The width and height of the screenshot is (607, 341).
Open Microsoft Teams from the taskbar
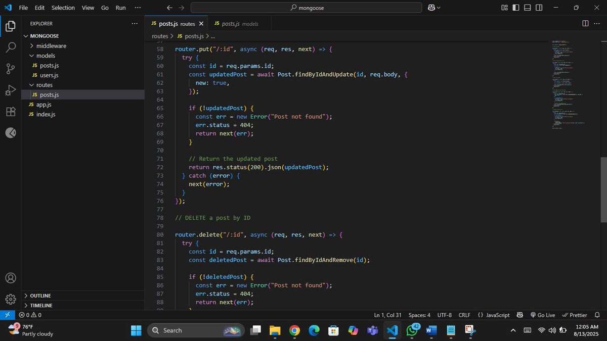tap(372, 330)
